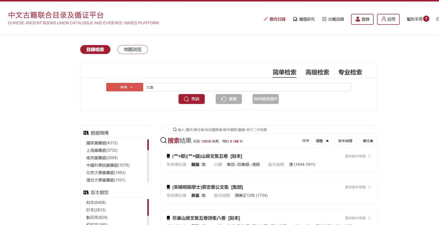Switch to the 高级检索 tab
439x225 pixels.
tap(318, 72)
